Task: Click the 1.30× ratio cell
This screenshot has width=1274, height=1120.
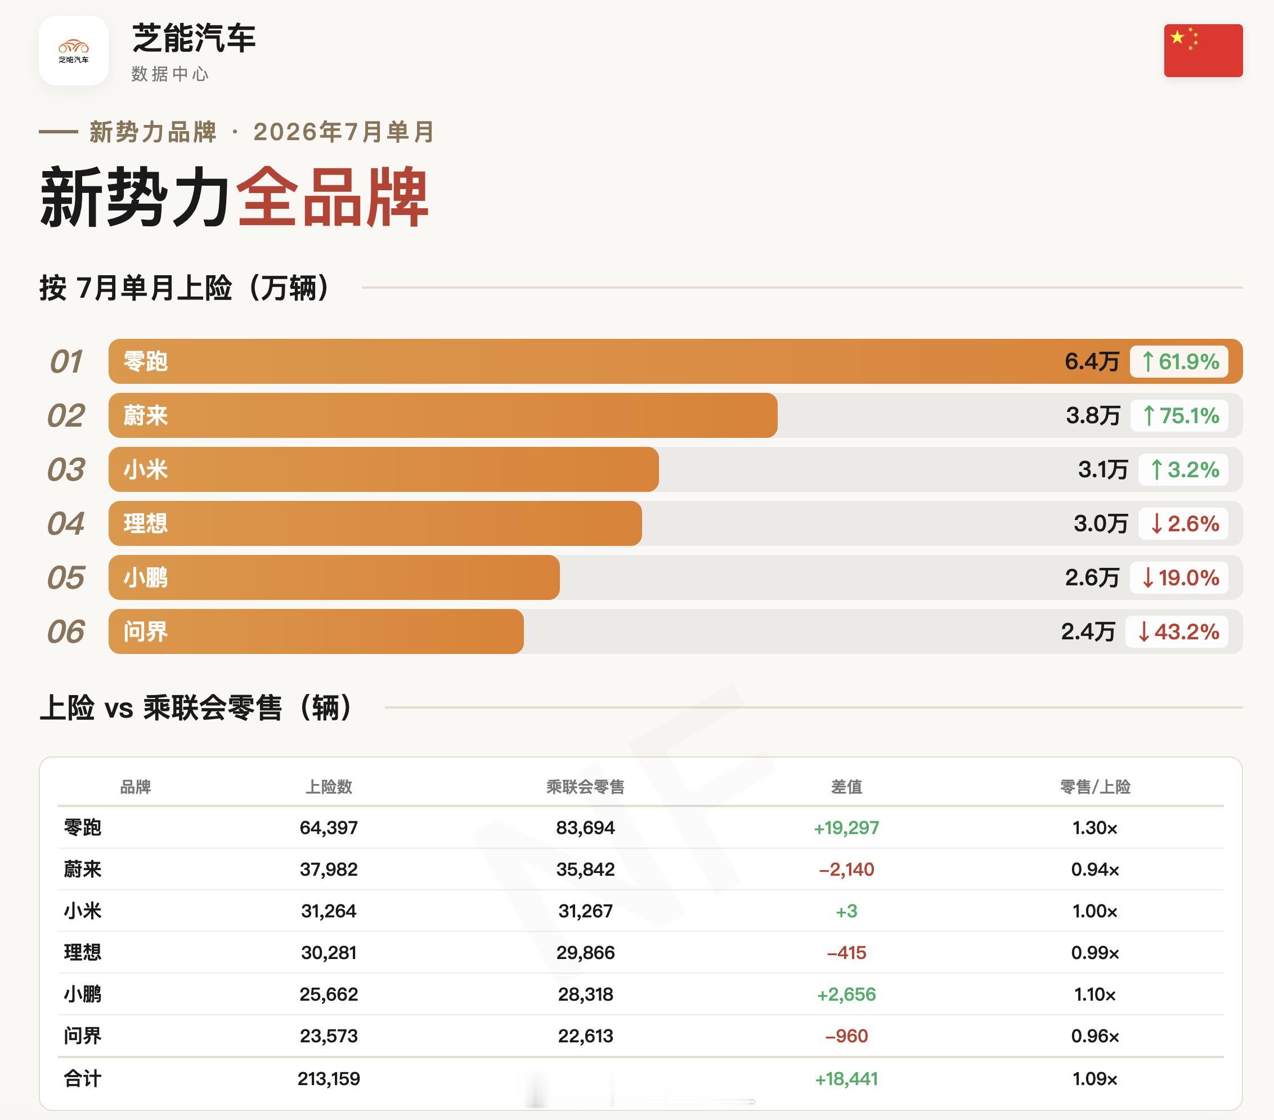Action: [x=1095, y=828]
